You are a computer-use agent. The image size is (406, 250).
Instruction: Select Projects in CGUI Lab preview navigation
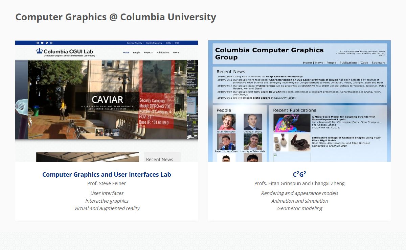[x=148, y=52]
